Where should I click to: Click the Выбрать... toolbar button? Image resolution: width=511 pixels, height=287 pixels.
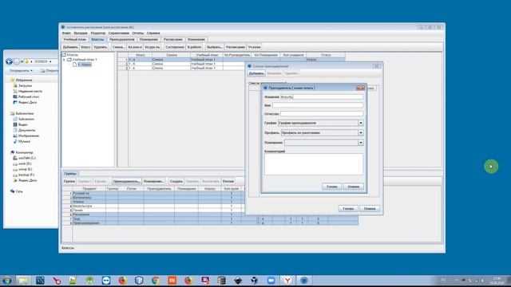tap(214, 47)
